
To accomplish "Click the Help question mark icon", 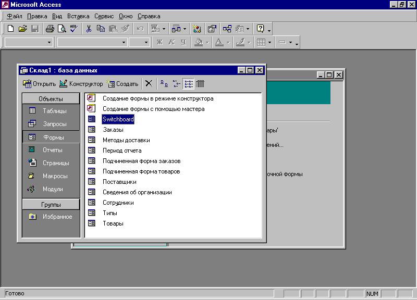I will coord(260,29).
